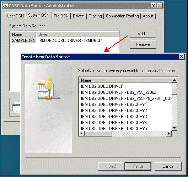Click the horizontal scrollbar thumb in driver list
Screen dimensions: 188x177
pyautogui.click(x=98, y=134)
